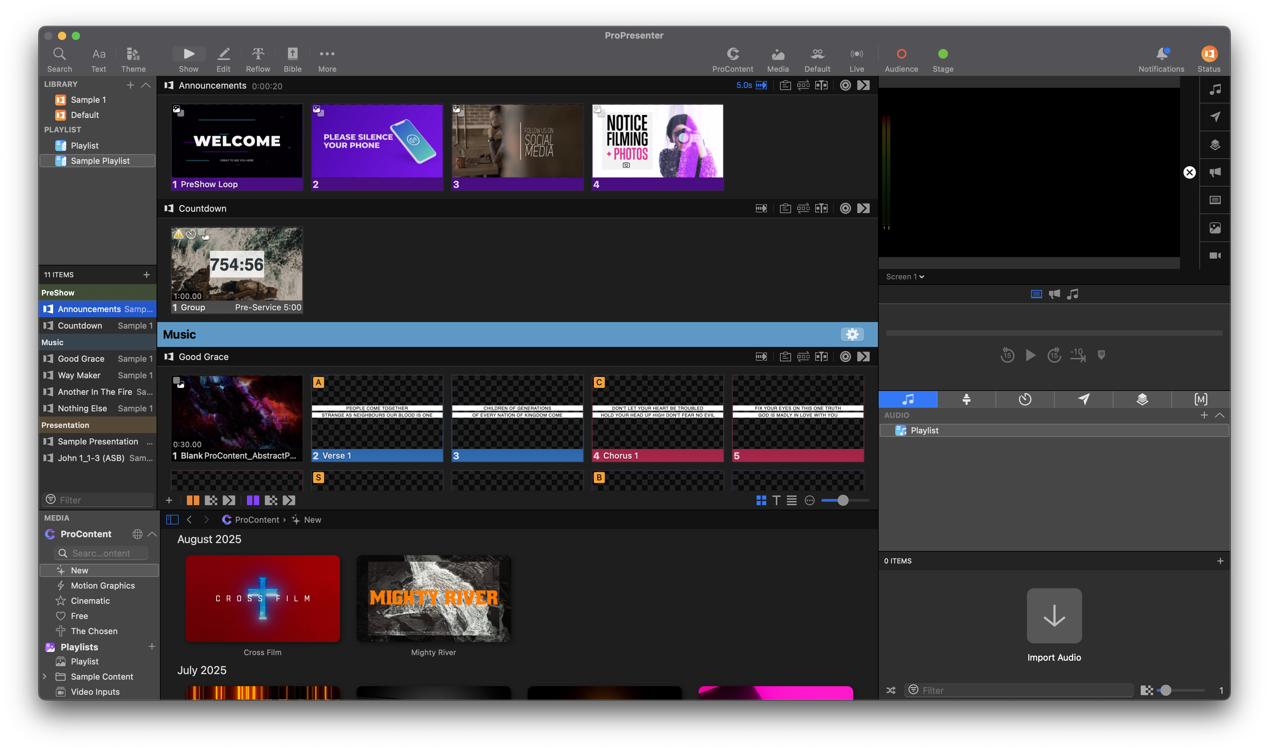Open the Countdown playlist item
Image resolution: width=1269 pixels, height=751 pixels.
[x=98, y=326]
